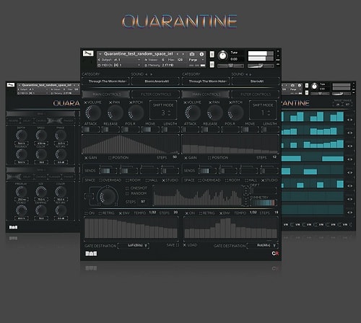Open the left layer Category dropdown

click(x=106, y=81)
